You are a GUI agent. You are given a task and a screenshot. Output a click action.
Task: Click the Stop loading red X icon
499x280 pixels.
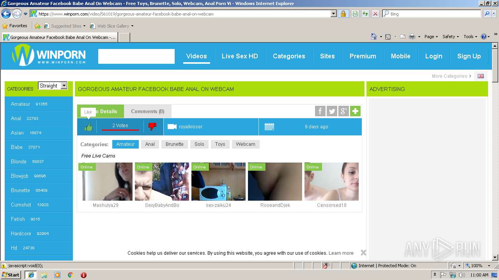375,14
